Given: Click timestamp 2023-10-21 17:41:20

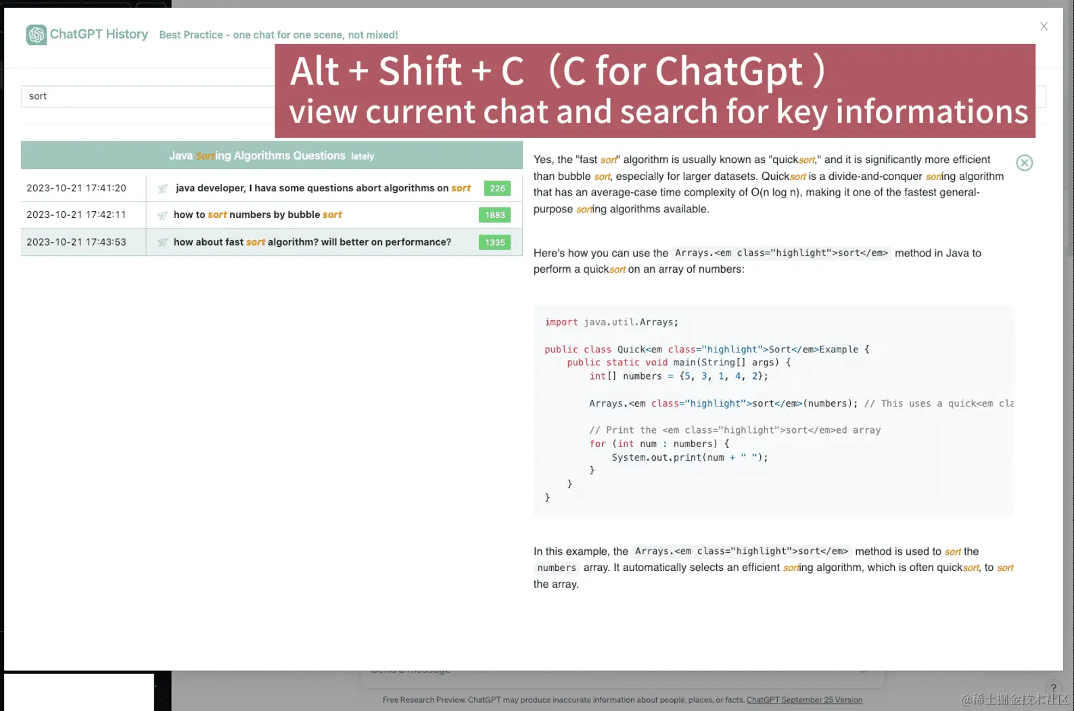Looking at the screenshot, I should [76, 188].
